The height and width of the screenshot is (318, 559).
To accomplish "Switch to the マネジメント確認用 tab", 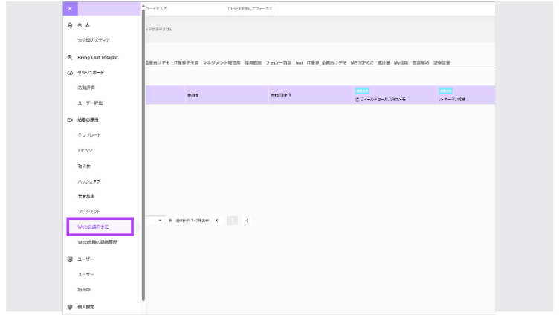I will click(222, 62).
